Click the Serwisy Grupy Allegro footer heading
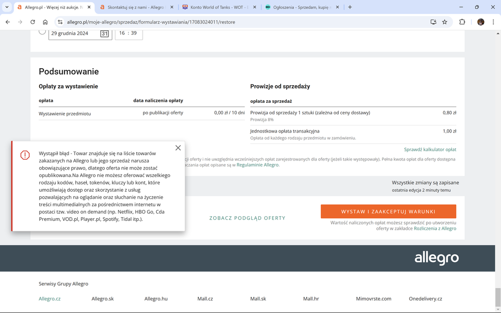501x313 pixels. point(63,283)
